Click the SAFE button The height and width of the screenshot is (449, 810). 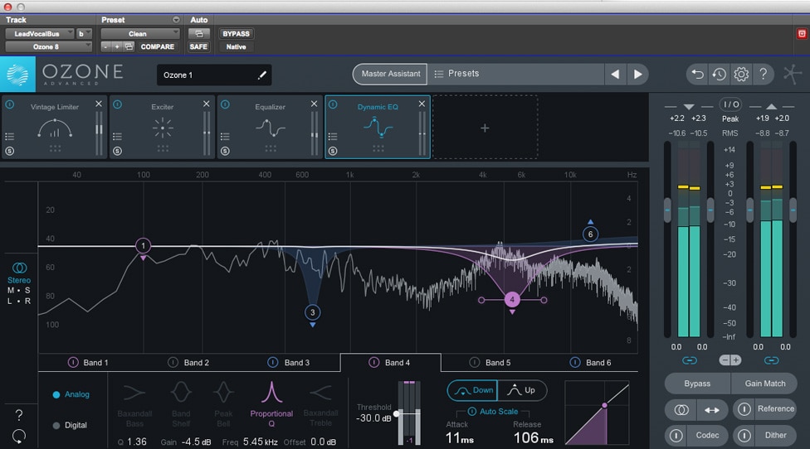pyautogui.click(x=198, y=46)
